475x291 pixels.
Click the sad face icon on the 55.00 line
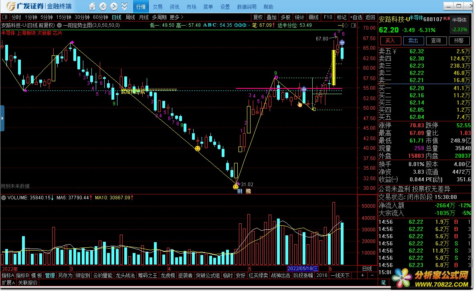(304, 89)
